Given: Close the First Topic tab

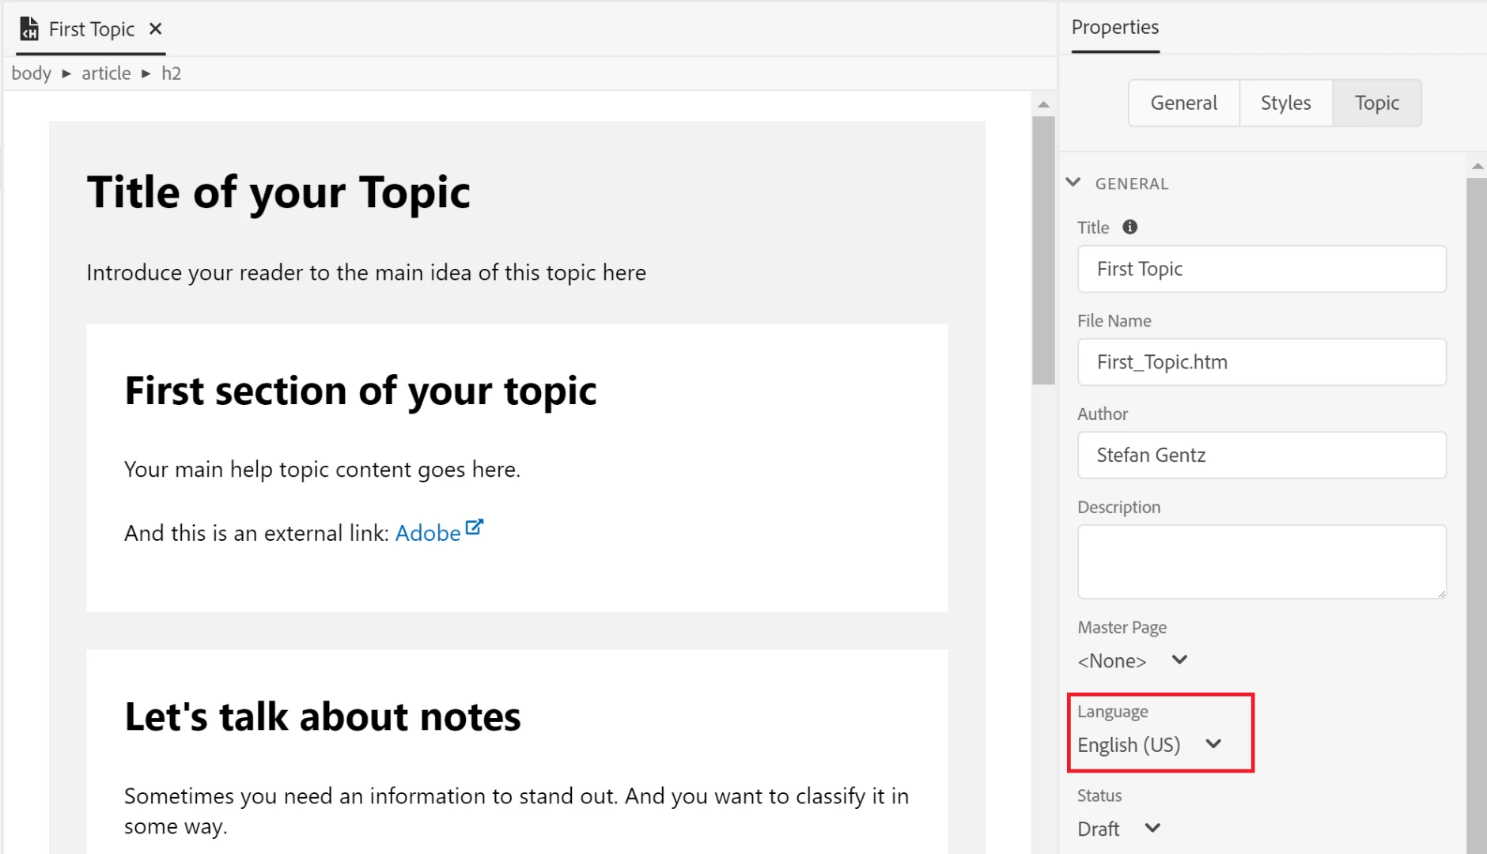Looking at the screenshot, I should tap(156, 29).
